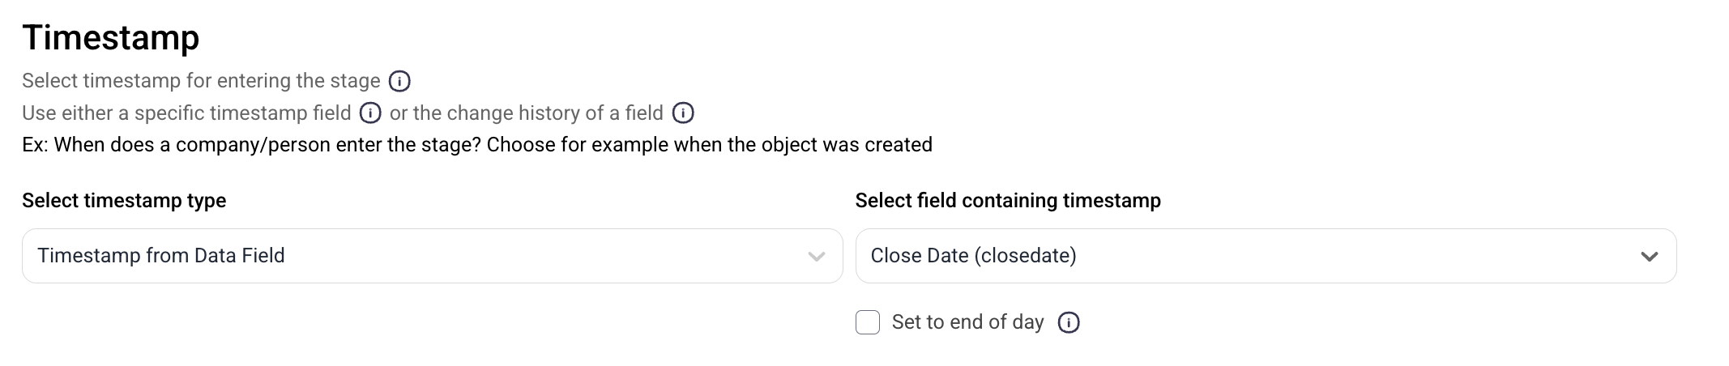Click the Timestamp section heading
Screen dimensions: 1729x366
click(x=111, y=38)
